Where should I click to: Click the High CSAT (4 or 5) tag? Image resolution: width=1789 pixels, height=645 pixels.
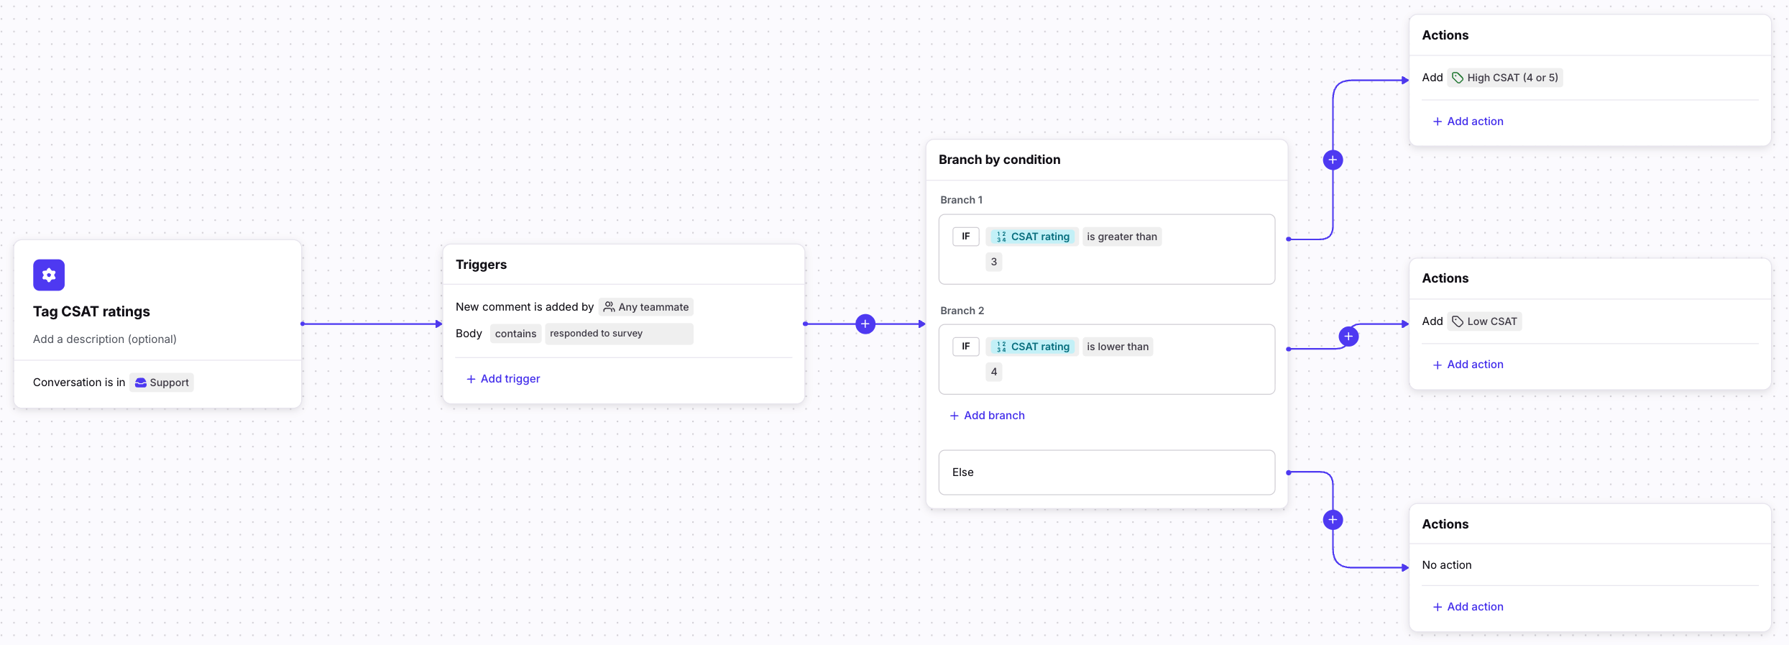coord(1505,78)
